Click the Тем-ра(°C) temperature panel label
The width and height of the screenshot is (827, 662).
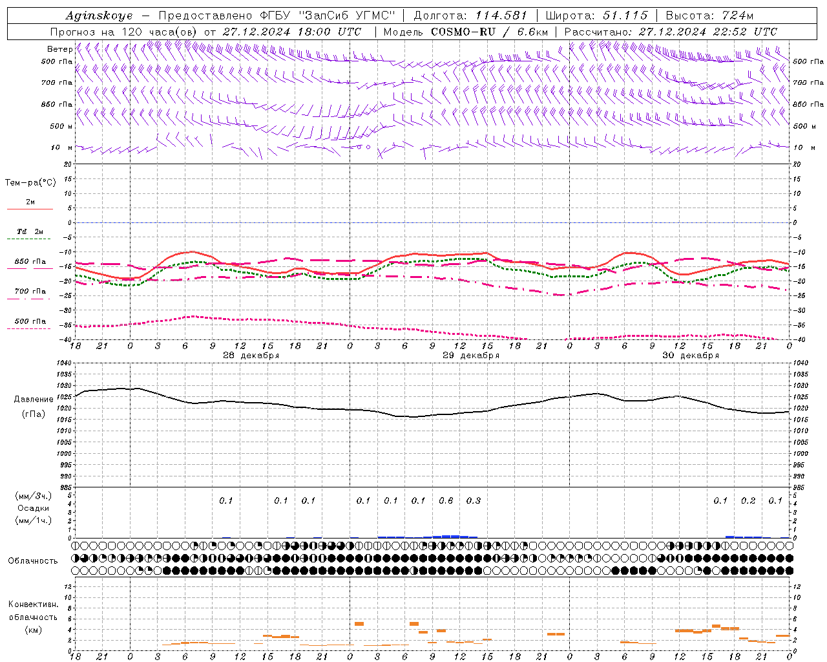[x=30, y=182]
